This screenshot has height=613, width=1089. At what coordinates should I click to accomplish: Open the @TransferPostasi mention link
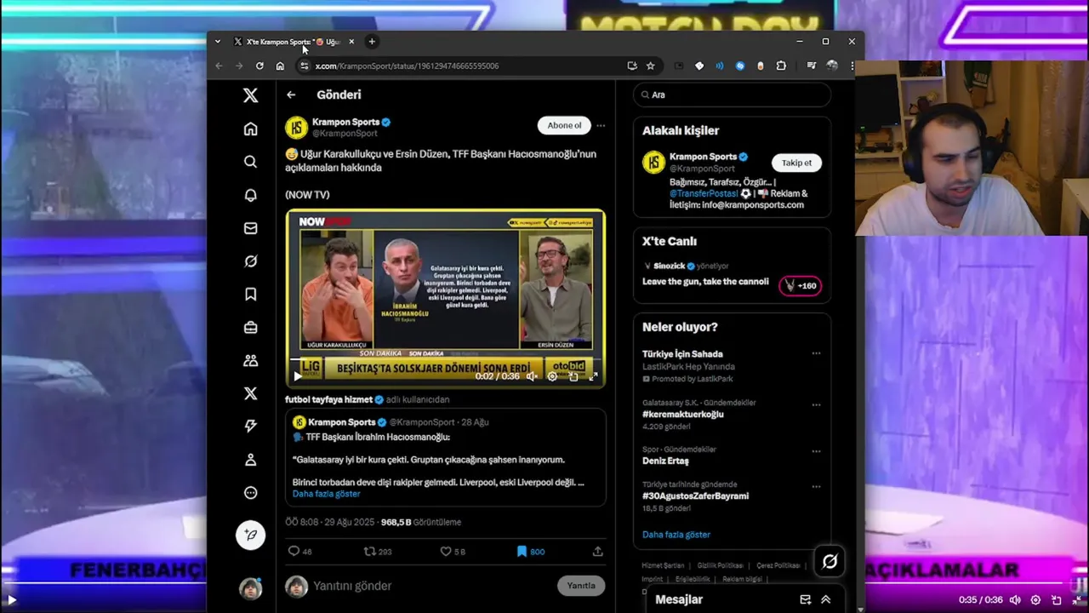[x=704, y=193]
